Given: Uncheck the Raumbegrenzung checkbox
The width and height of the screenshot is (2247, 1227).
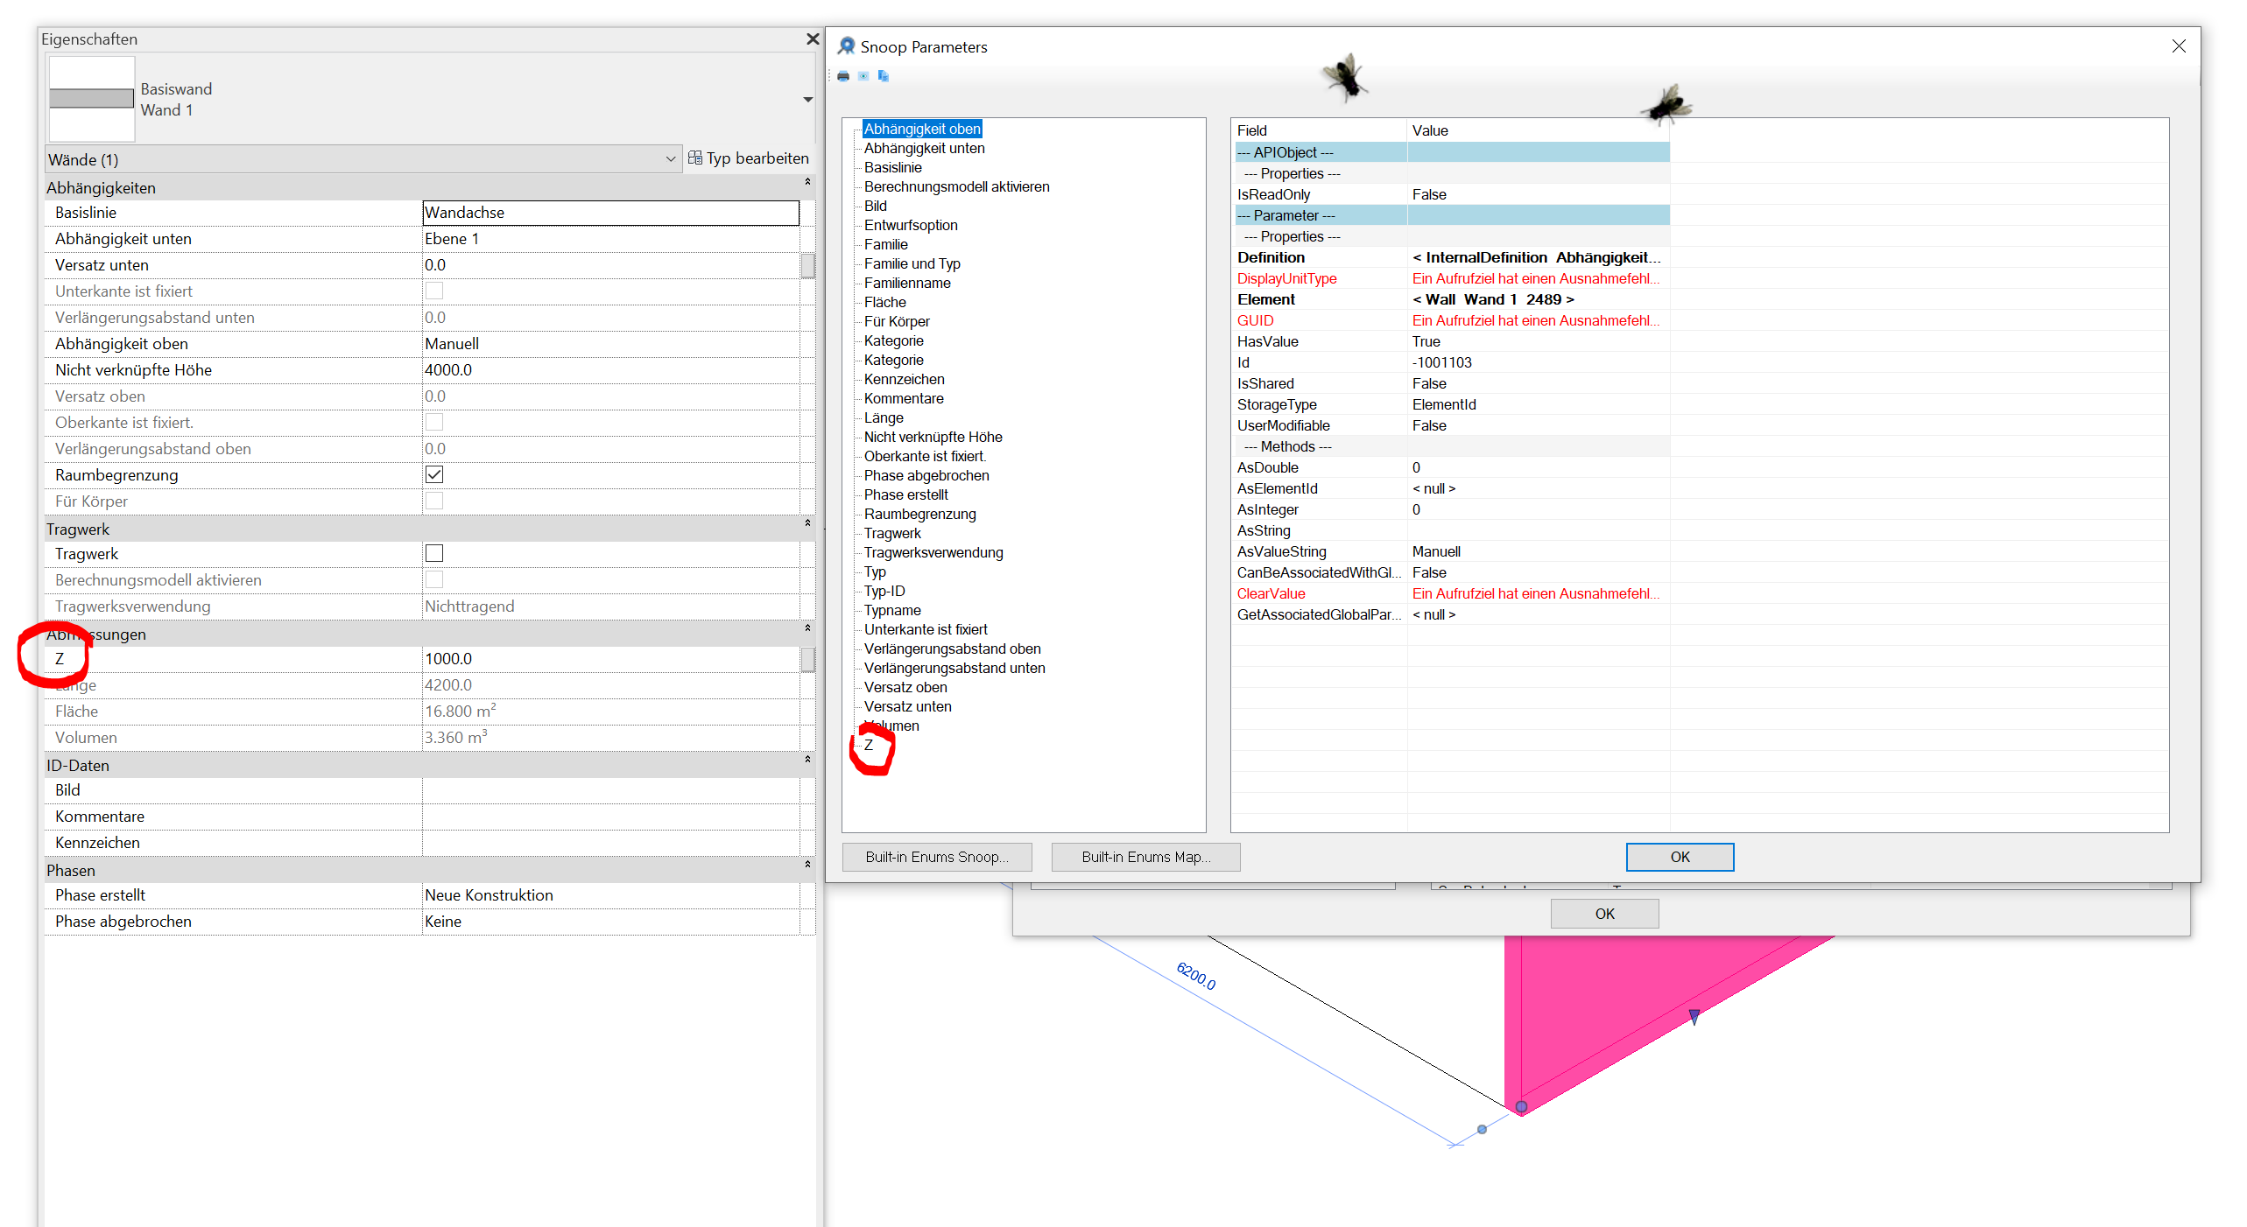Looking at the screenshot, I should click(x=434, y=474).
